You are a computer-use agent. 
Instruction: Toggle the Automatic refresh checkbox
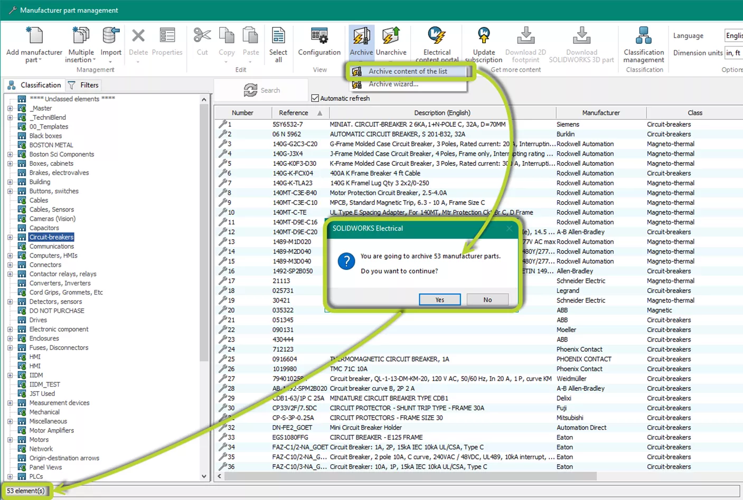315,98
